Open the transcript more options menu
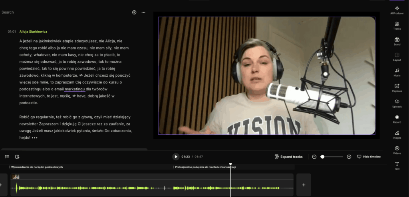The image size is (409, 197). (143, 12)
